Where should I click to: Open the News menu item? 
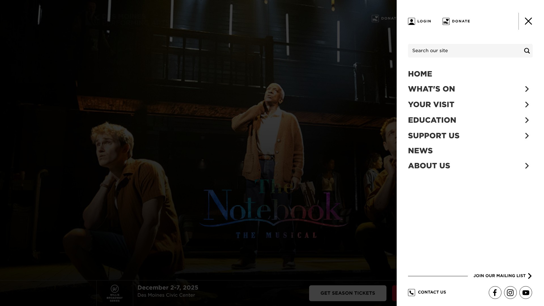[420, 151]
